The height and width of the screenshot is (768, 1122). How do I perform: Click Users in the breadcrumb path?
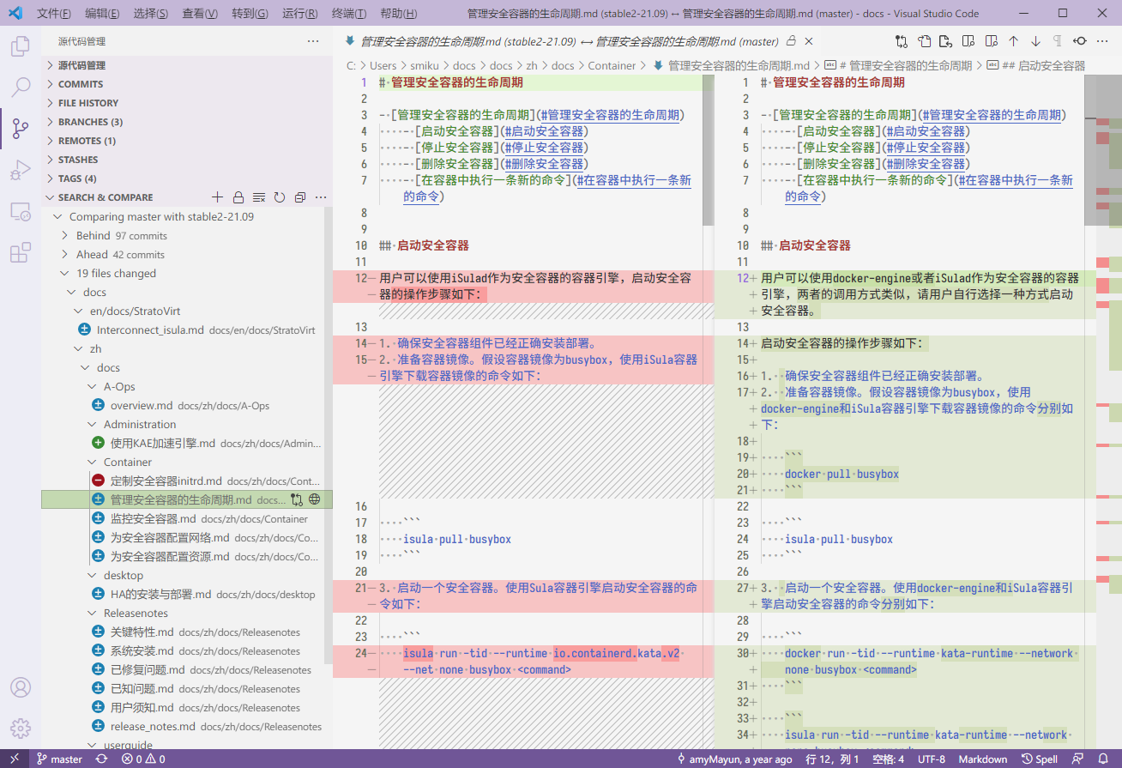point(383,65)
